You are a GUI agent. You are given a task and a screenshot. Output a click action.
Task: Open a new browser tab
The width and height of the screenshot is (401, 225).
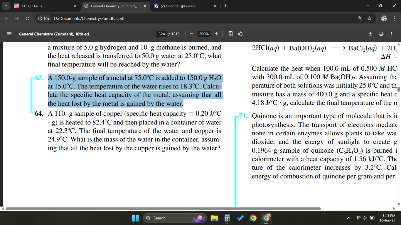(x=225, y=6)
